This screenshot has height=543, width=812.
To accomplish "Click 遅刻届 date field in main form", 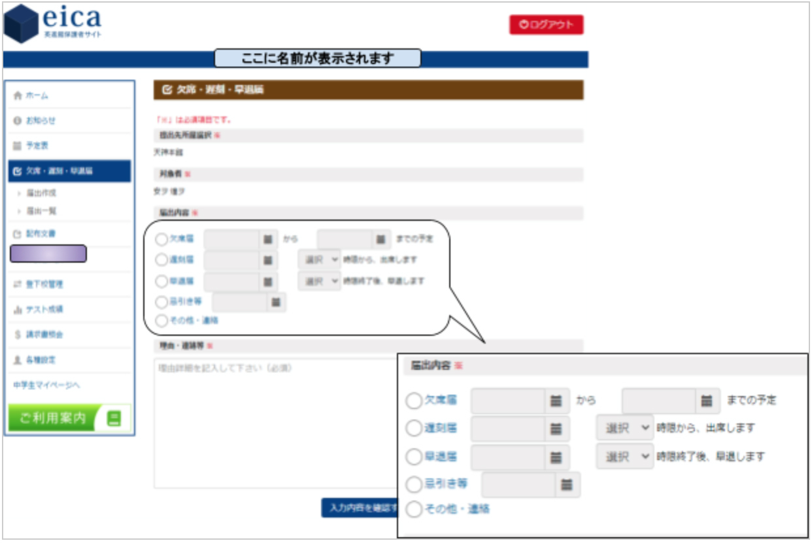I will click(231, 260).
